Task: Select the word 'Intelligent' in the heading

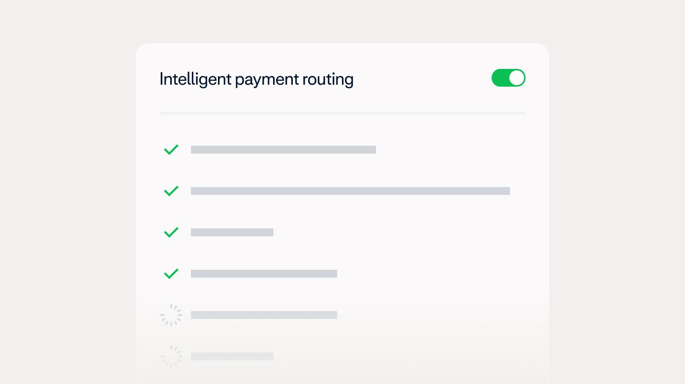Action: pos(195,79)
